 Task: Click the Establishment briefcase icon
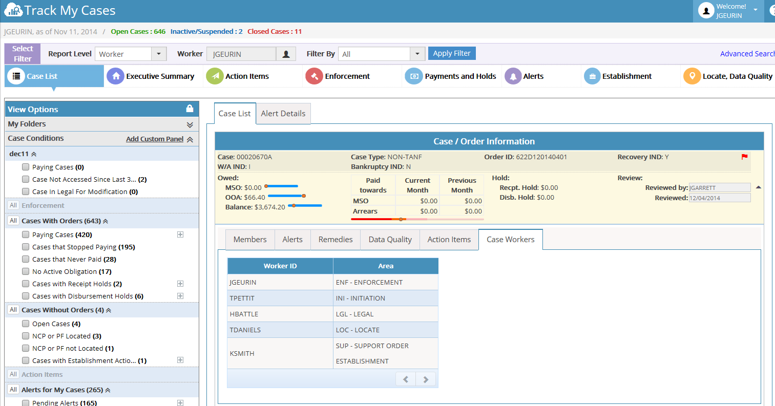pyautogui.click(x=592, y=76)
